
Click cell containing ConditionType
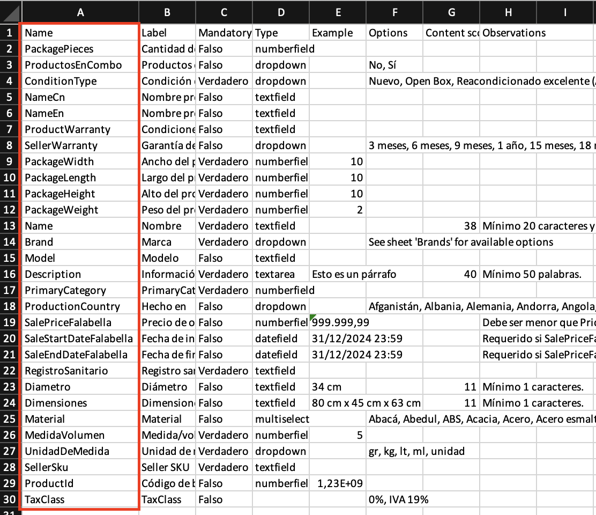click(x=80, y=81)
